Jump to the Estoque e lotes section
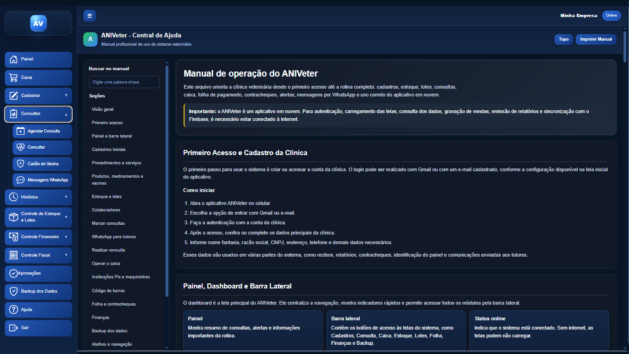 107,197
